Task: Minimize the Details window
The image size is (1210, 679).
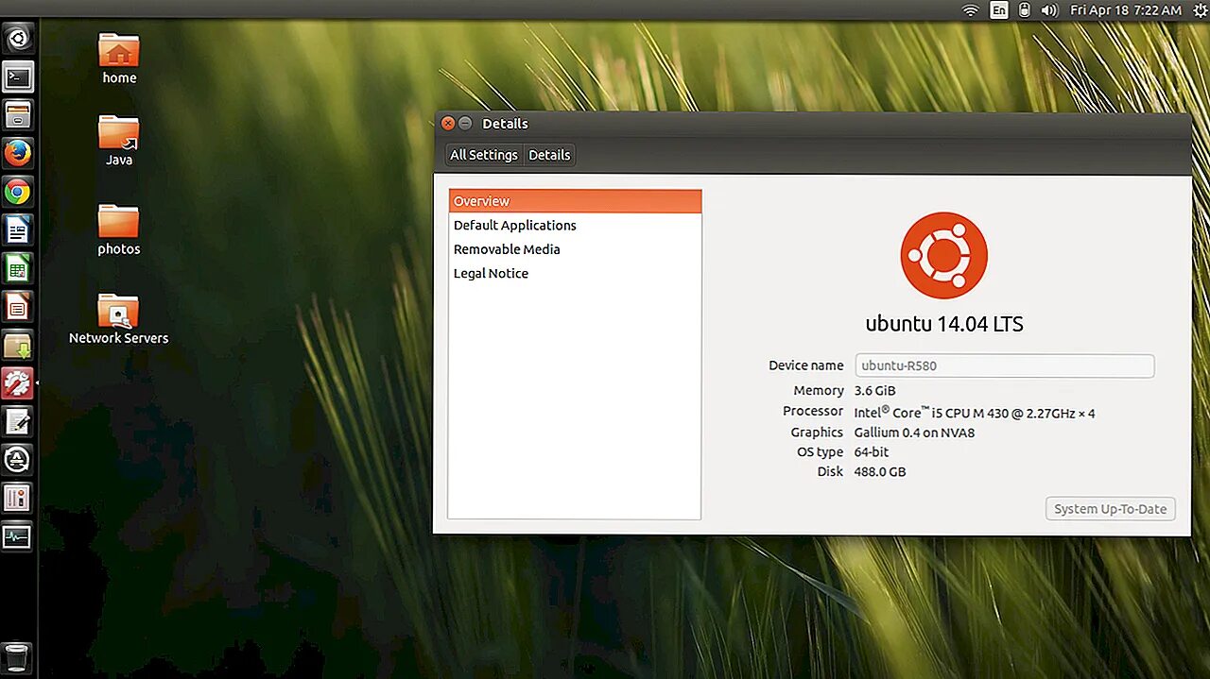Action: [x=465, y=124]
